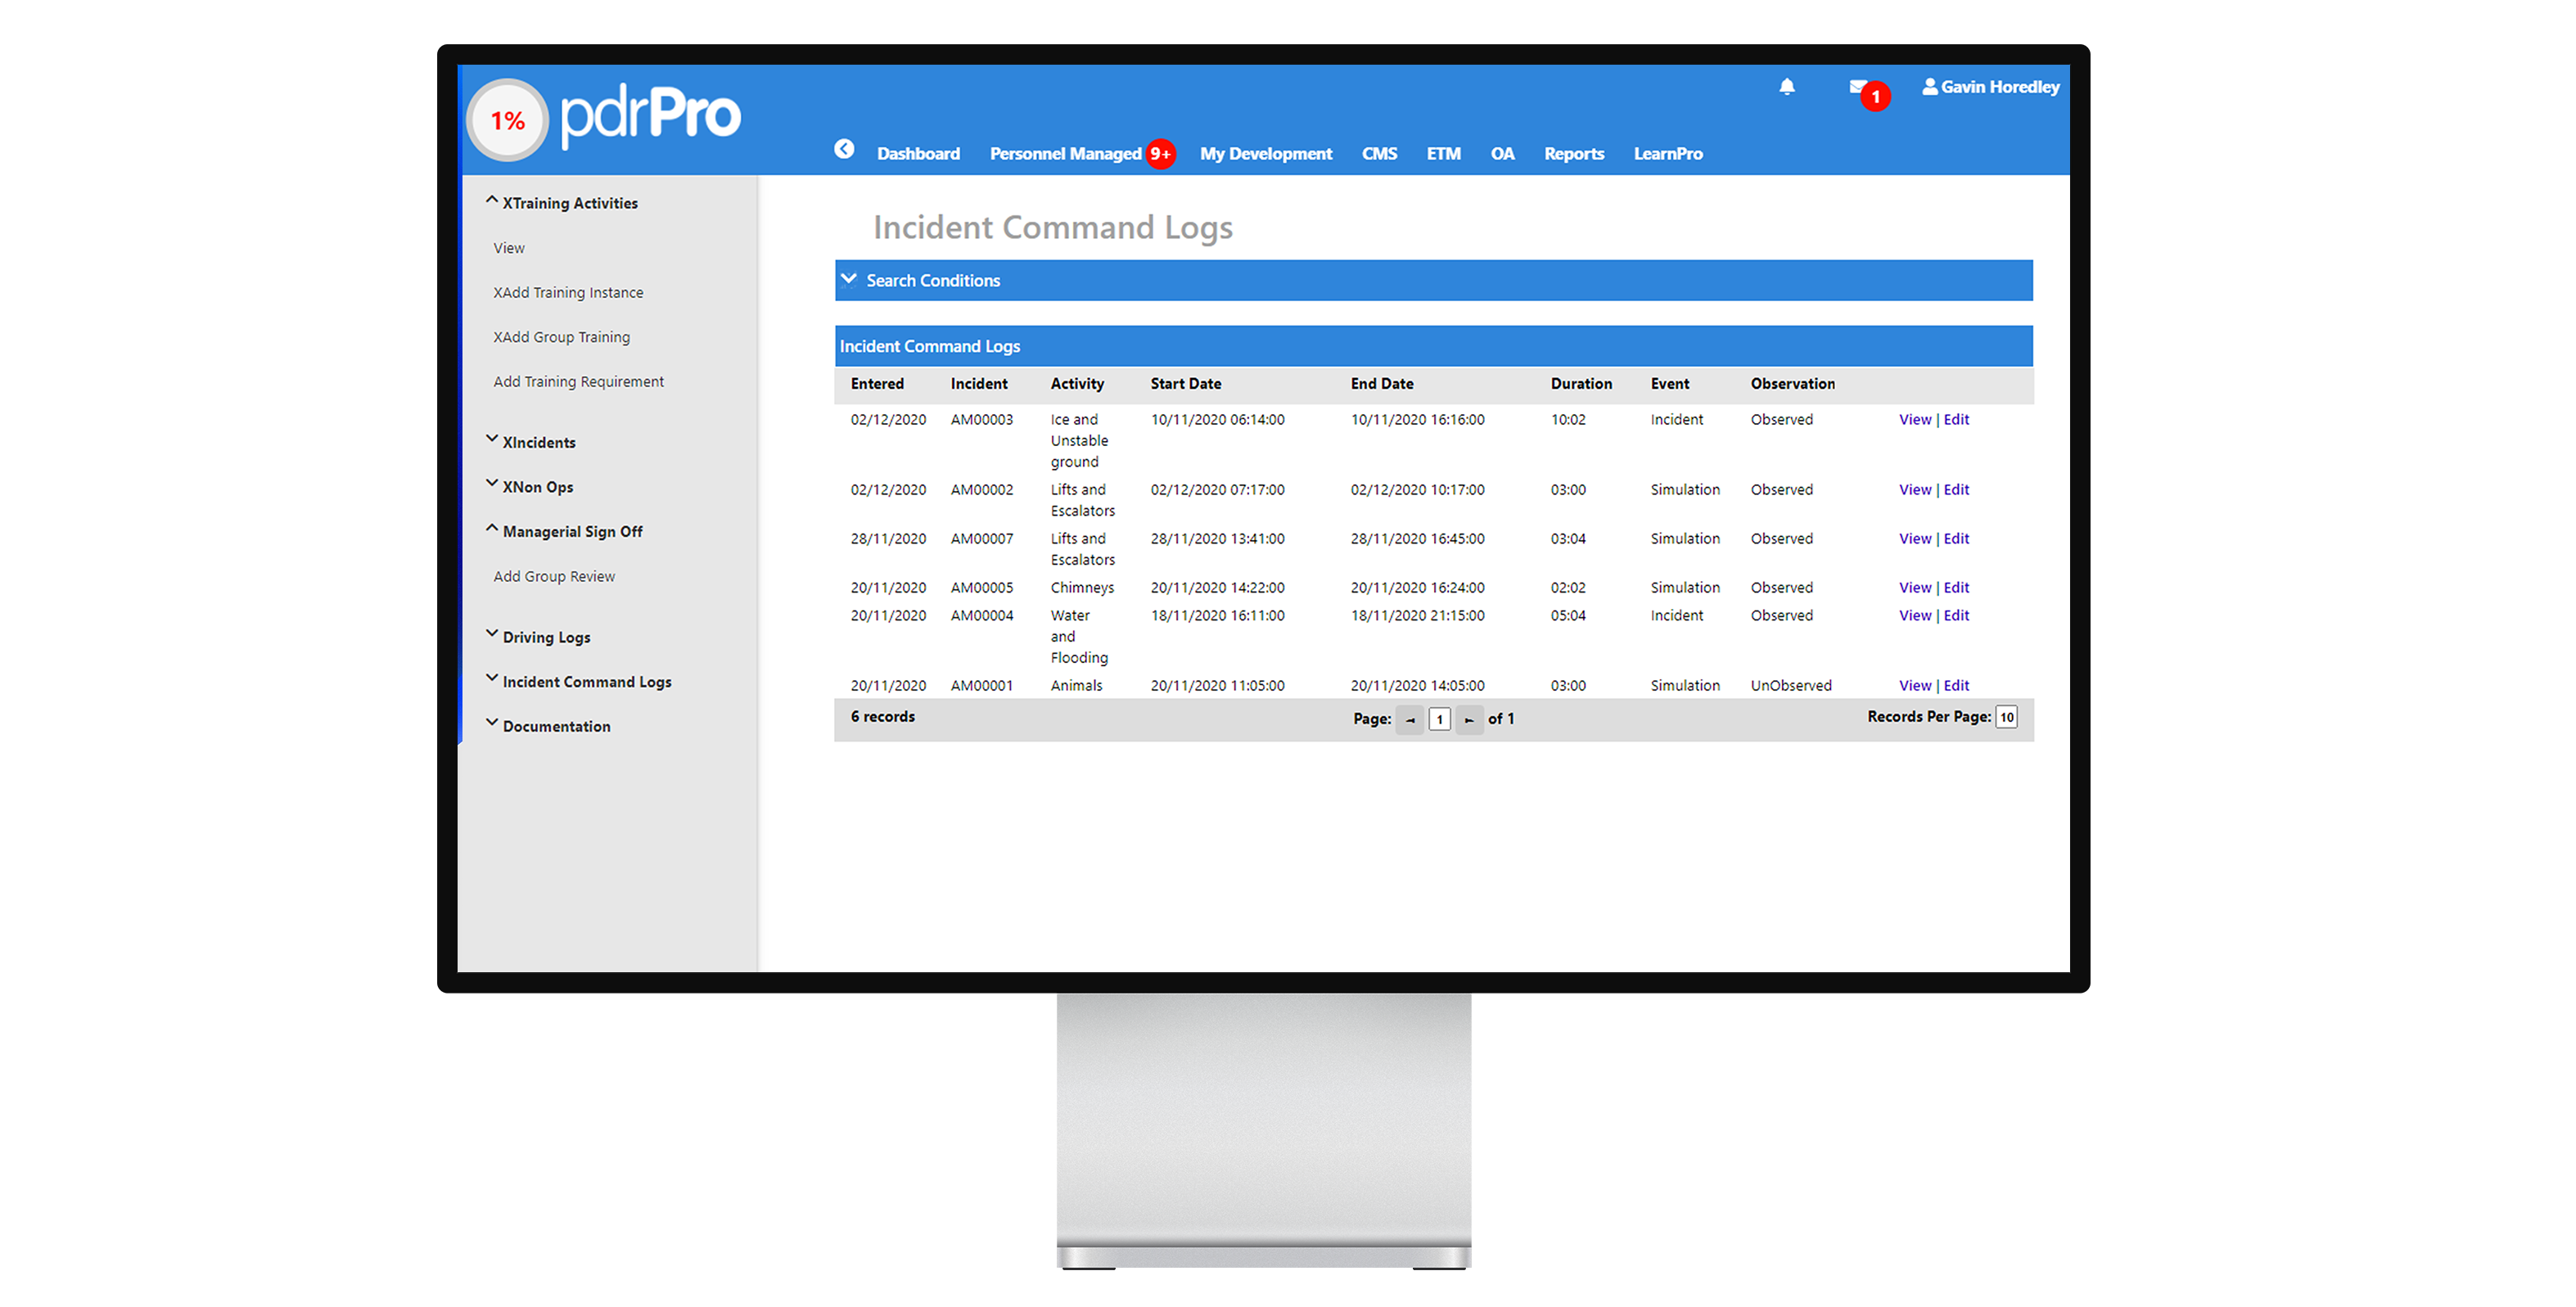View the AM00007 incident log
The height and width of the screenshot is (1307, 2576).
tap(1914, 538)
